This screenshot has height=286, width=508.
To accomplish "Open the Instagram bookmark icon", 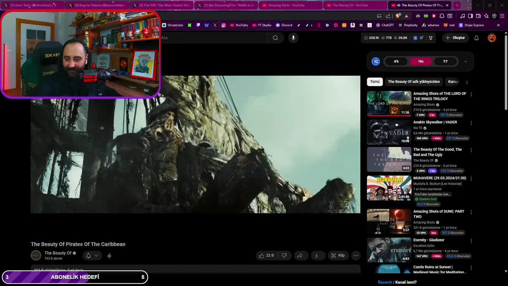I will [x=223, y=25].
